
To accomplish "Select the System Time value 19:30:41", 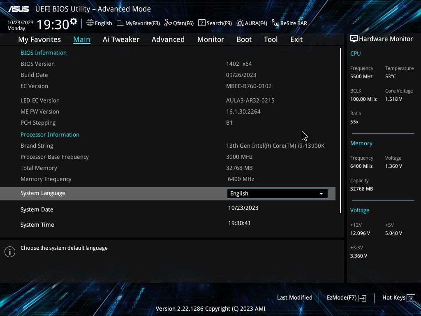I will pos(240,223).
